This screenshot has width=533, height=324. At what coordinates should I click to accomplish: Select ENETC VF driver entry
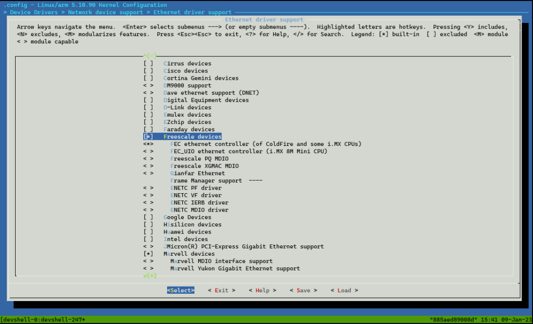point(182,195)
